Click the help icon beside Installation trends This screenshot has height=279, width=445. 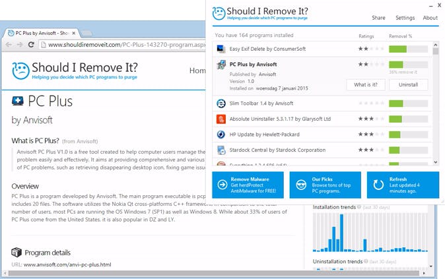point(359,207)
